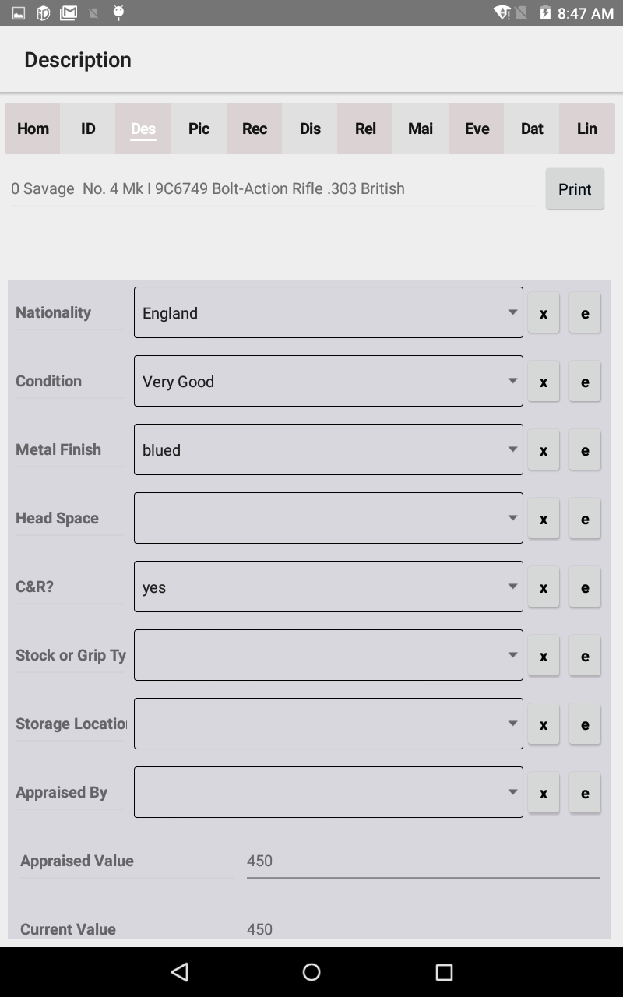This screenshot has height=997, width=623.
Task: Clear the C&R? selection using x icon
Action: point(544,587)
